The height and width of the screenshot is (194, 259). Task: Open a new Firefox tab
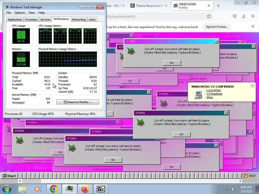[x=218, y=6]
